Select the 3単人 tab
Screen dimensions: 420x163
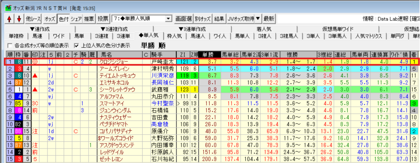click(x=313, y=36)
